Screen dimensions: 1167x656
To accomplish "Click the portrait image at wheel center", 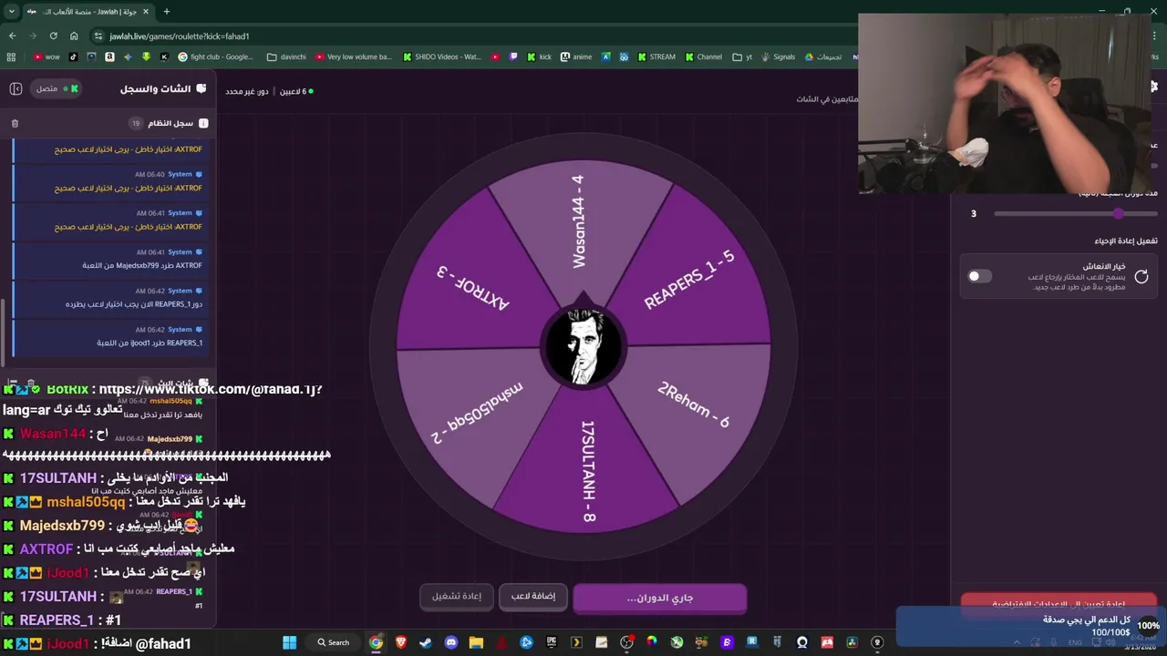I will tap(583, 346).
